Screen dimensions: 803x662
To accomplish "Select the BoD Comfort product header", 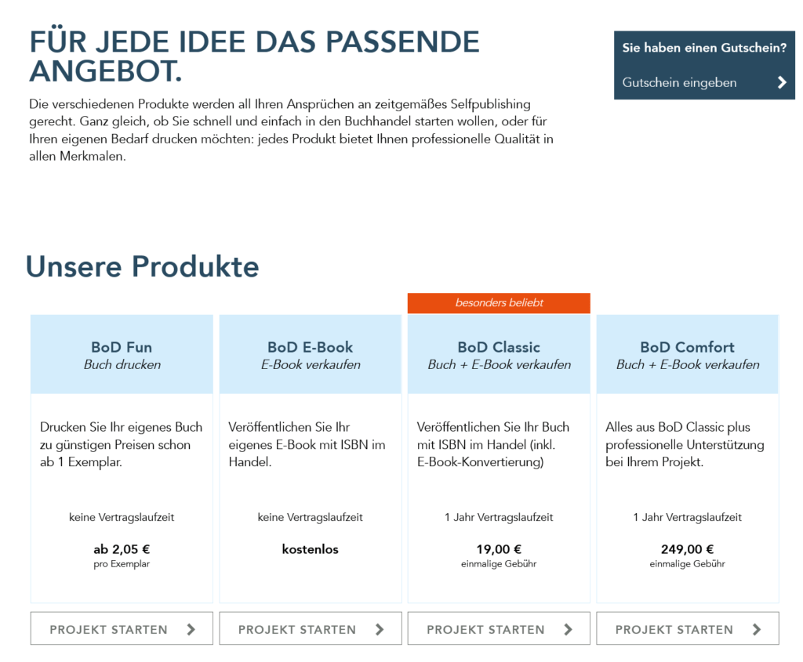I will click(688, 354).
